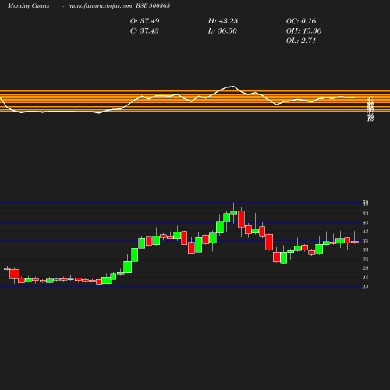Select the "BSE 500365" symbol label

pos(153,5)
